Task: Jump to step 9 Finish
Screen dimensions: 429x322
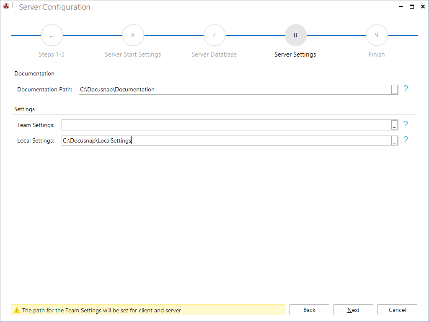Action: click(x=377, y=35)
